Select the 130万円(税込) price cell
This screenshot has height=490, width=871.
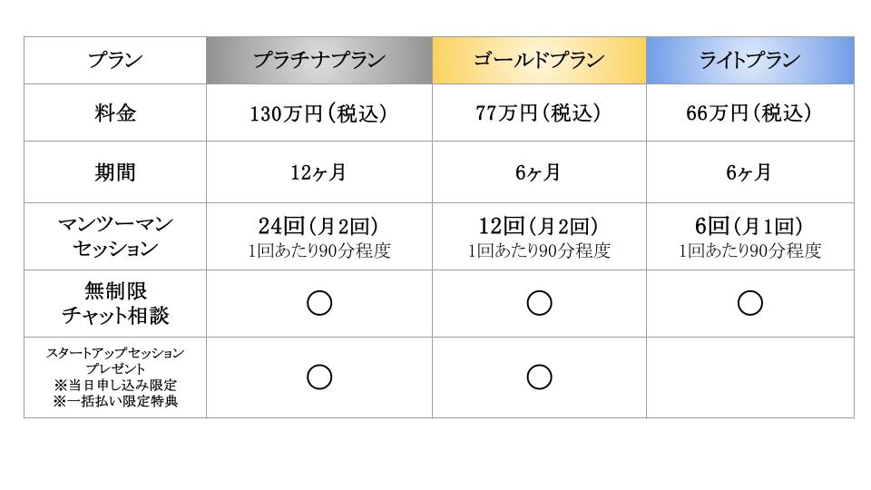coord(318,113)
